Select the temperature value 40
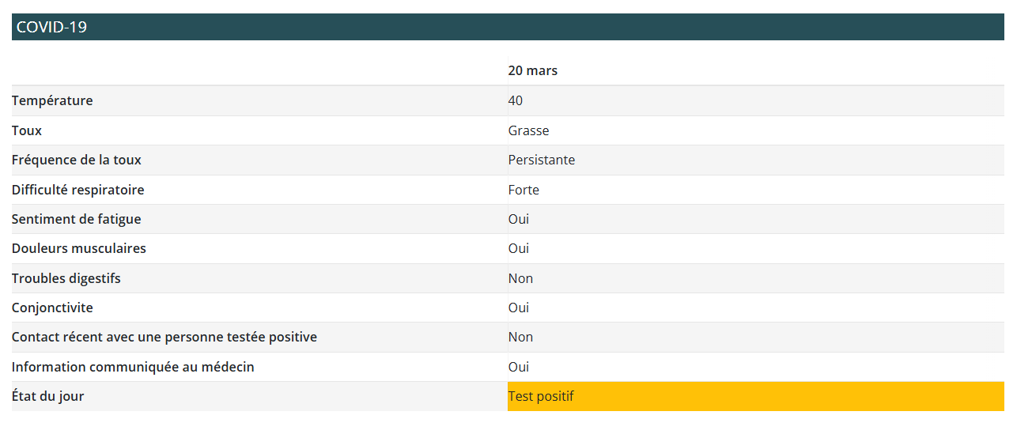The height and width of the screenshot is (434, 1017). click(516, 100)
